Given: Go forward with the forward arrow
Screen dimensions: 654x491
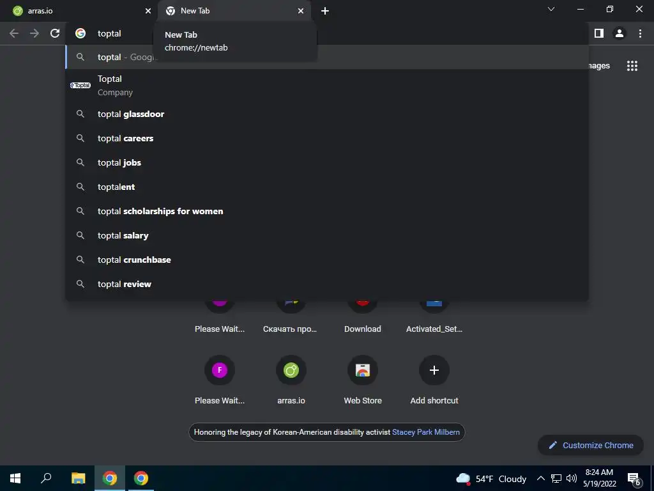Looking at the screenshot, I should tap(34, 33).
